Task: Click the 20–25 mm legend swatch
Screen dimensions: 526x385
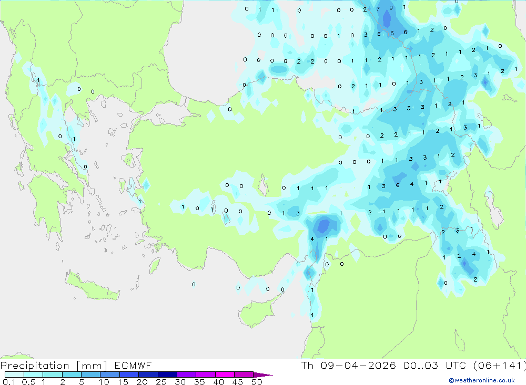Action: (148, 374)
